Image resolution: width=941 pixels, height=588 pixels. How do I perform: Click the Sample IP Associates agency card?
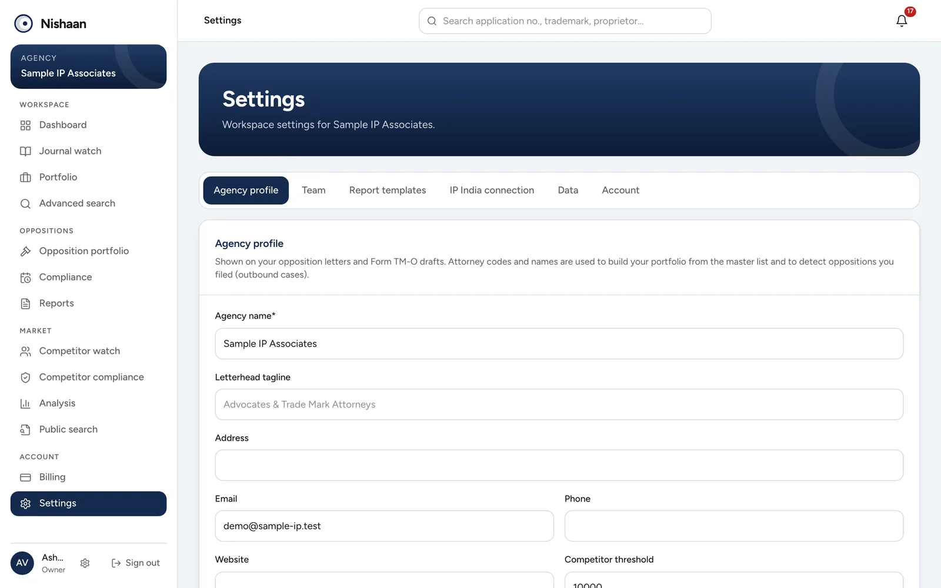(x=88, y=66)
